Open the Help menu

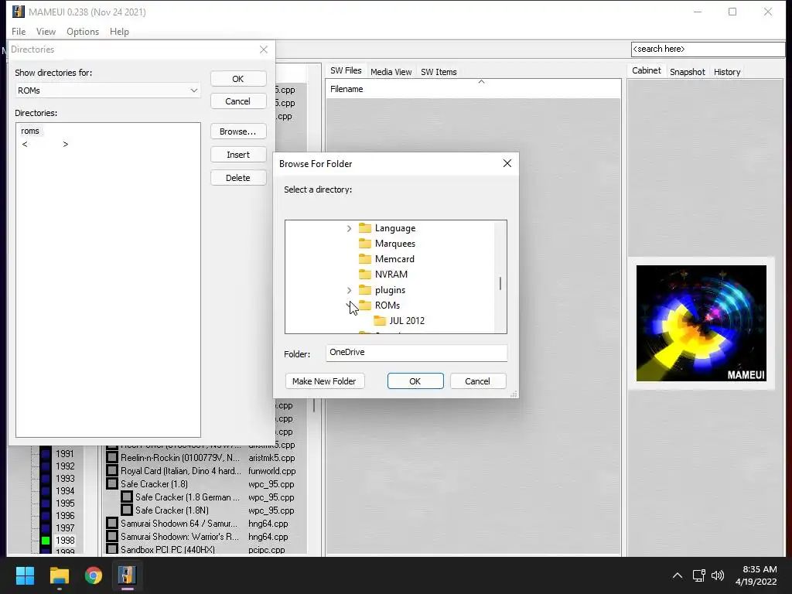pyautogui.click(x=119, y=31)
